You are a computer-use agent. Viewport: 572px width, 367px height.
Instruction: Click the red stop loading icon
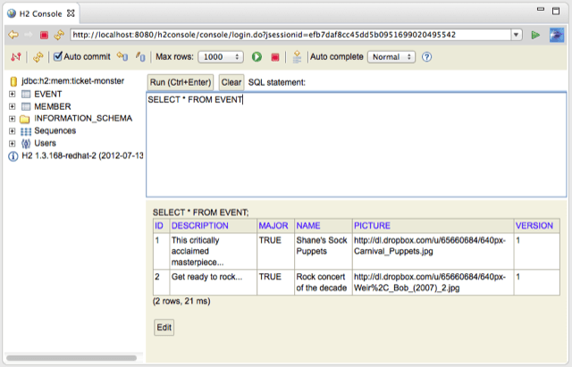pos(44,35)
